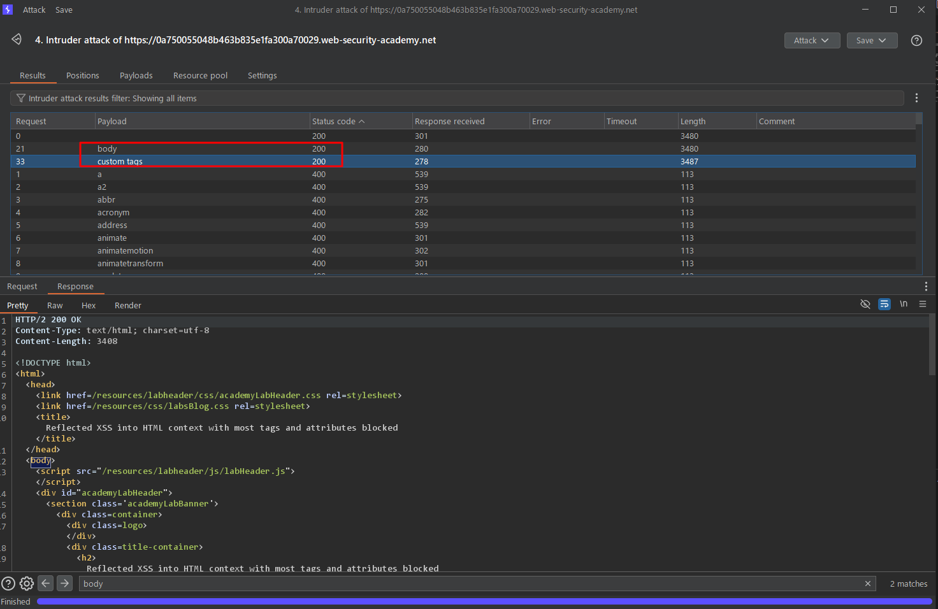Toggle the line wrap icon in response viewer
This screenshot has width=938, height=609.
884,304
